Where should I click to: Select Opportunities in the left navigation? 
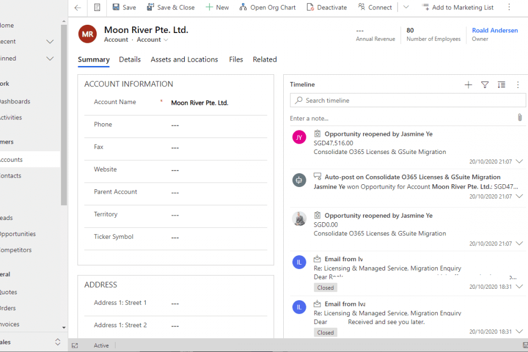point(18,234)
